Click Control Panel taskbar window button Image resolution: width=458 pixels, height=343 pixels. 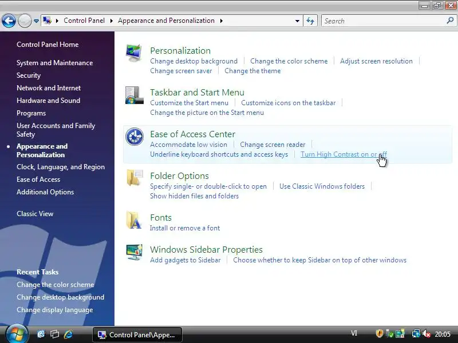click(137, 334)
